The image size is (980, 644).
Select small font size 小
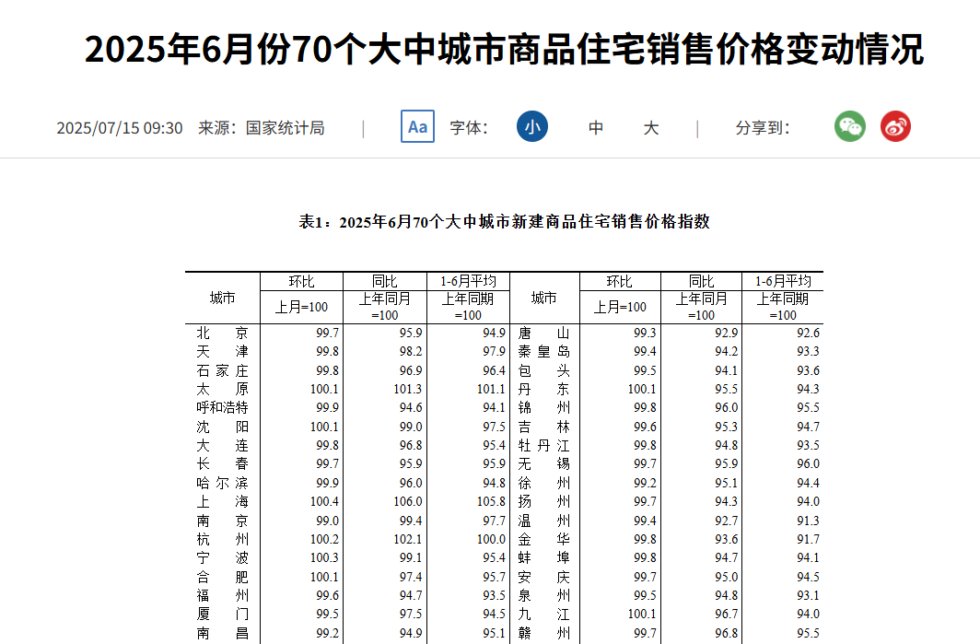coord(531,127)
